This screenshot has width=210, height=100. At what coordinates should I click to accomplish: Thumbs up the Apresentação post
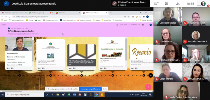pos(8,68)
